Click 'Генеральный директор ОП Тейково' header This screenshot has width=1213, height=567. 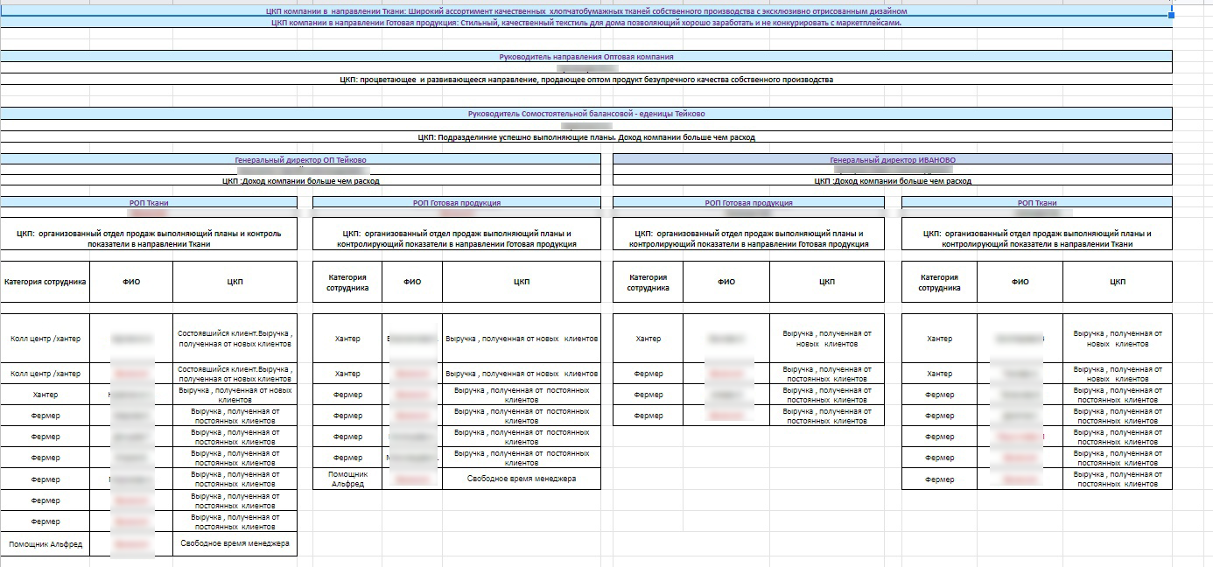point(300,160)
